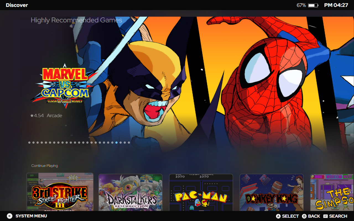
Task: Click the star rating 4.54
Action: [x=37, y=115]
